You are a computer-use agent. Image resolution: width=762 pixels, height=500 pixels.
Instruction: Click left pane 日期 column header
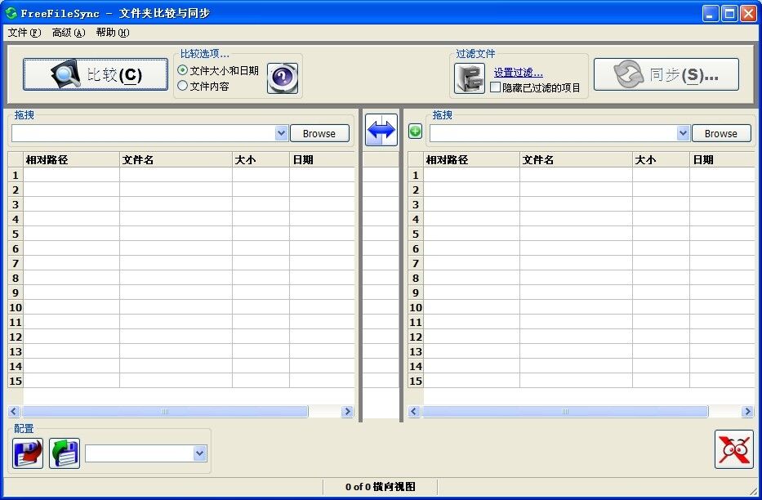[x=323, y=159]
